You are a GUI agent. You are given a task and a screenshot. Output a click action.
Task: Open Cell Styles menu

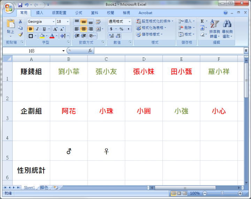point(149,34)
